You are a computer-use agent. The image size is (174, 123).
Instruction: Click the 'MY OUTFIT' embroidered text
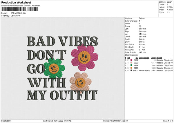coord(62,95)
